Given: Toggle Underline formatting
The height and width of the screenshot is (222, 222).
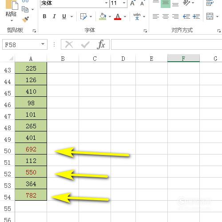Looking at the screenshot, I should [x=64, y=16].
